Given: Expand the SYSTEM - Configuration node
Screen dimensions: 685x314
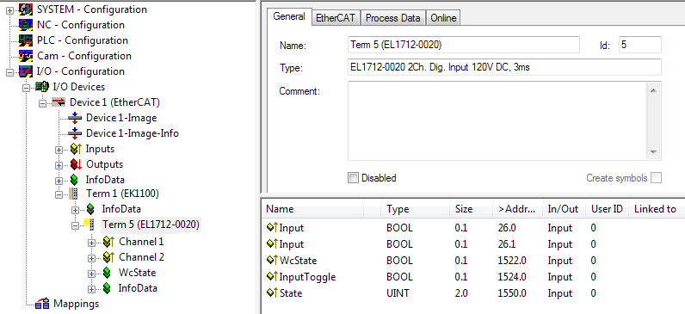Looking at the screenshot, I should (9, 10).
